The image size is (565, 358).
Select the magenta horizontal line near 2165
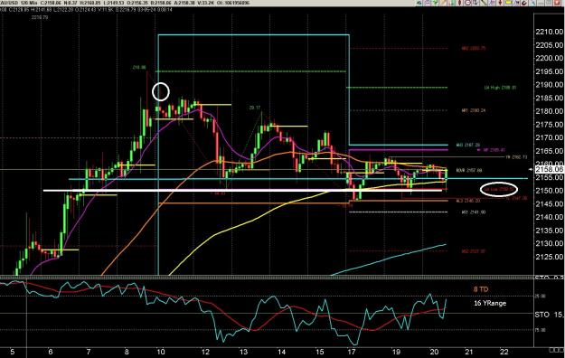(398, 149)
